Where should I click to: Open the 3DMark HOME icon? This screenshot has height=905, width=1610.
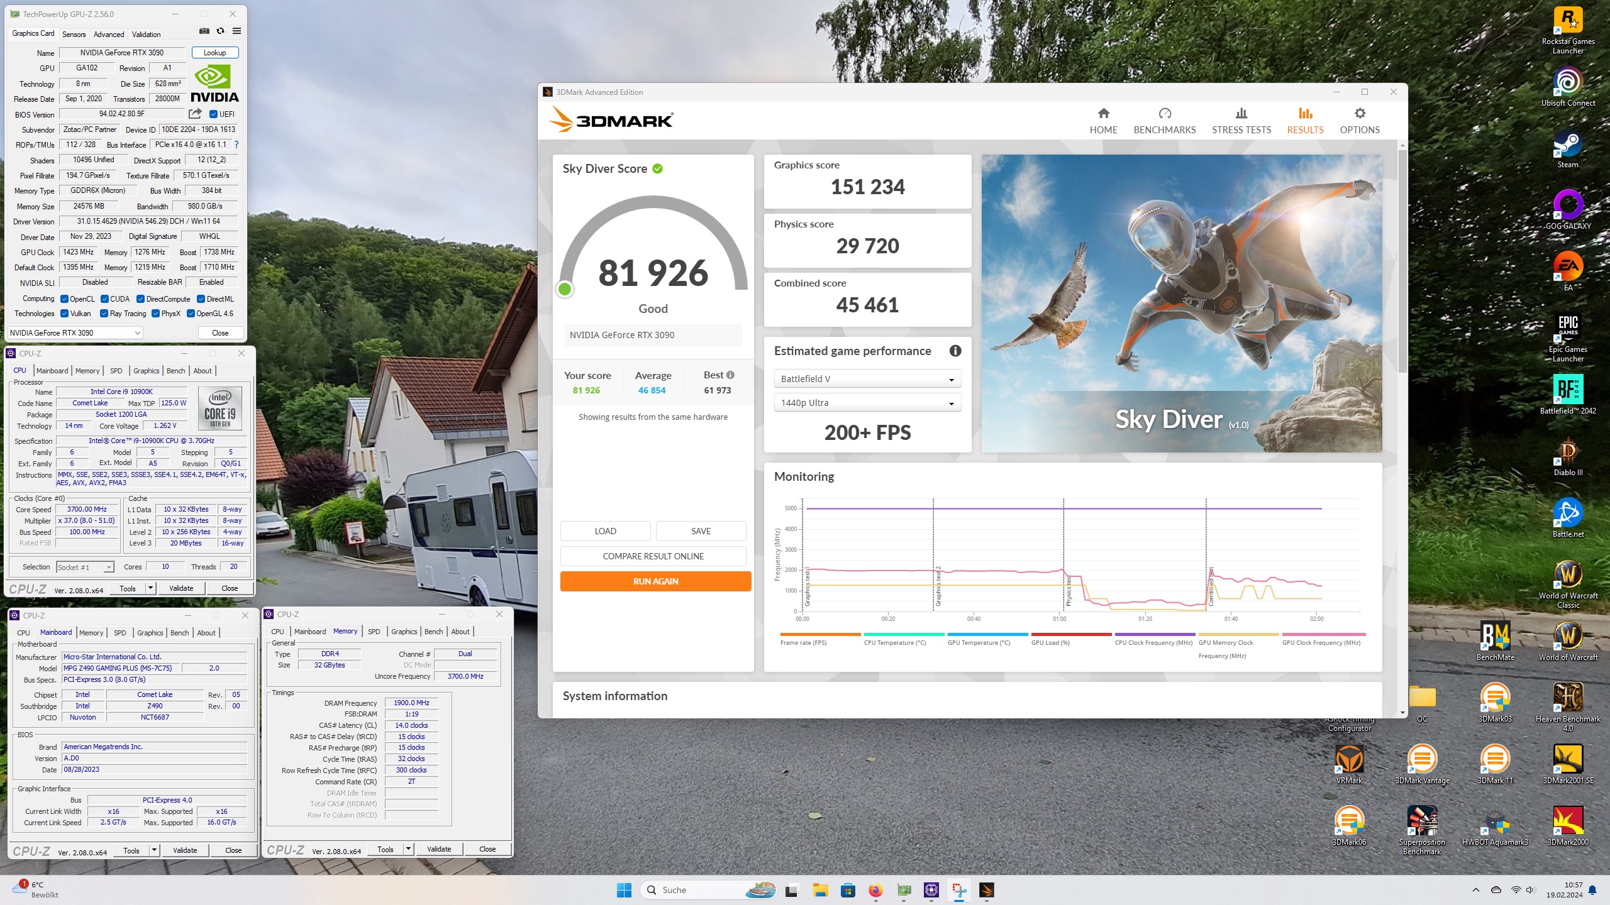coord(1103,114)
